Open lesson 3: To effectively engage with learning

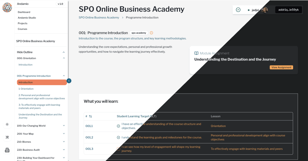coord(39,107)
